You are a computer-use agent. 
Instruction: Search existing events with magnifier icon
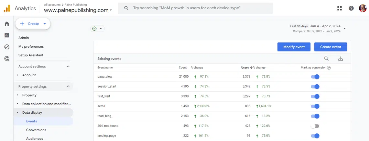pyautogui.click(x=326, y=59)
